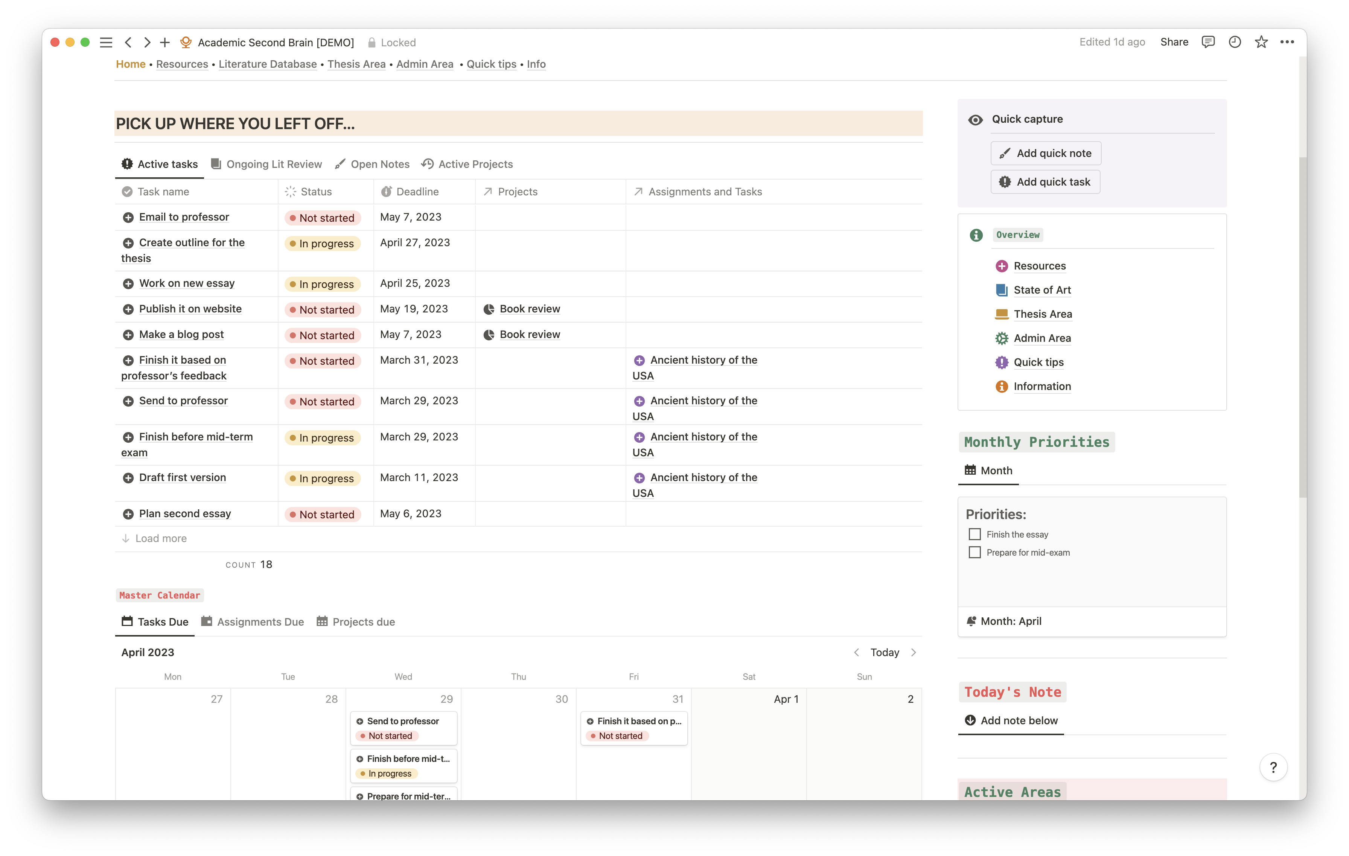The image size is (1349, 856).
Task: Check the Finish the essay checkbox
Action: (975, 535)
